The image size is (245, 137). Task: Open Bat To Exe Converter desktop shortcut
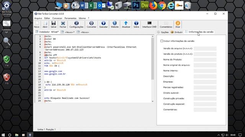tap(7, 8)
